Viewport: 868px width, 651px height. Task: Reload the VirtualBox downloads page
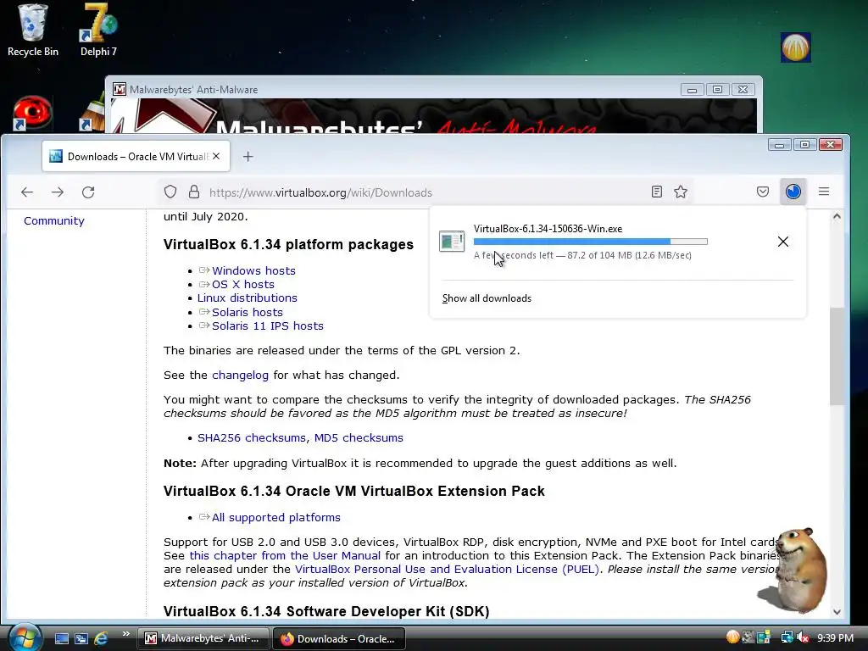(88, 192)
